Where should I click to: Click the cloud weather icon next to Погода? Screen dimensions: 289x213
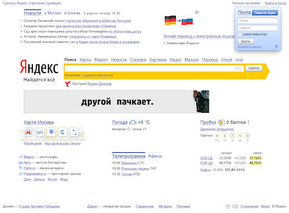coord(133,122)
